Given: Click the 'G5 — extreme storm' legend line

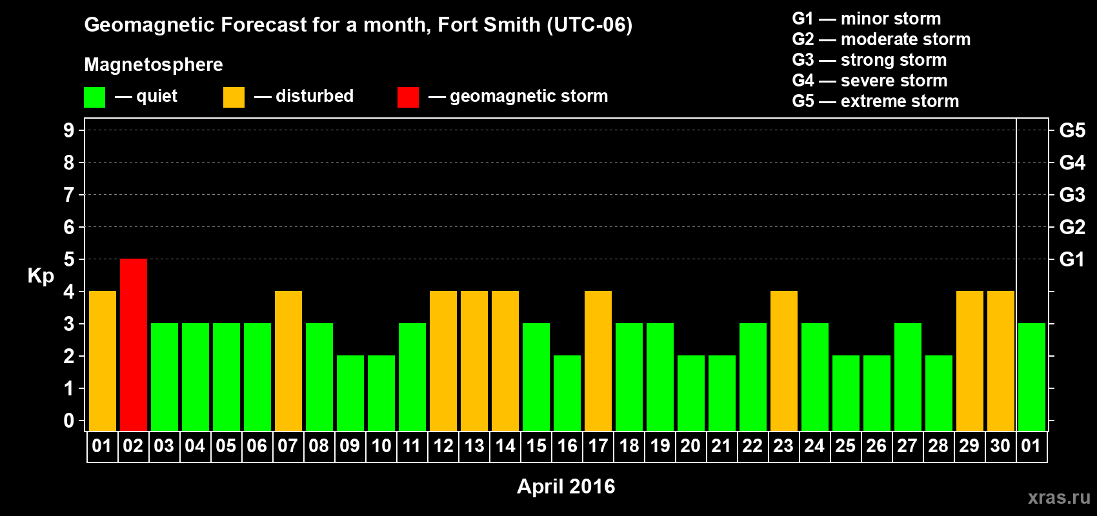Looking at the screenshot, I should (876, 101).
